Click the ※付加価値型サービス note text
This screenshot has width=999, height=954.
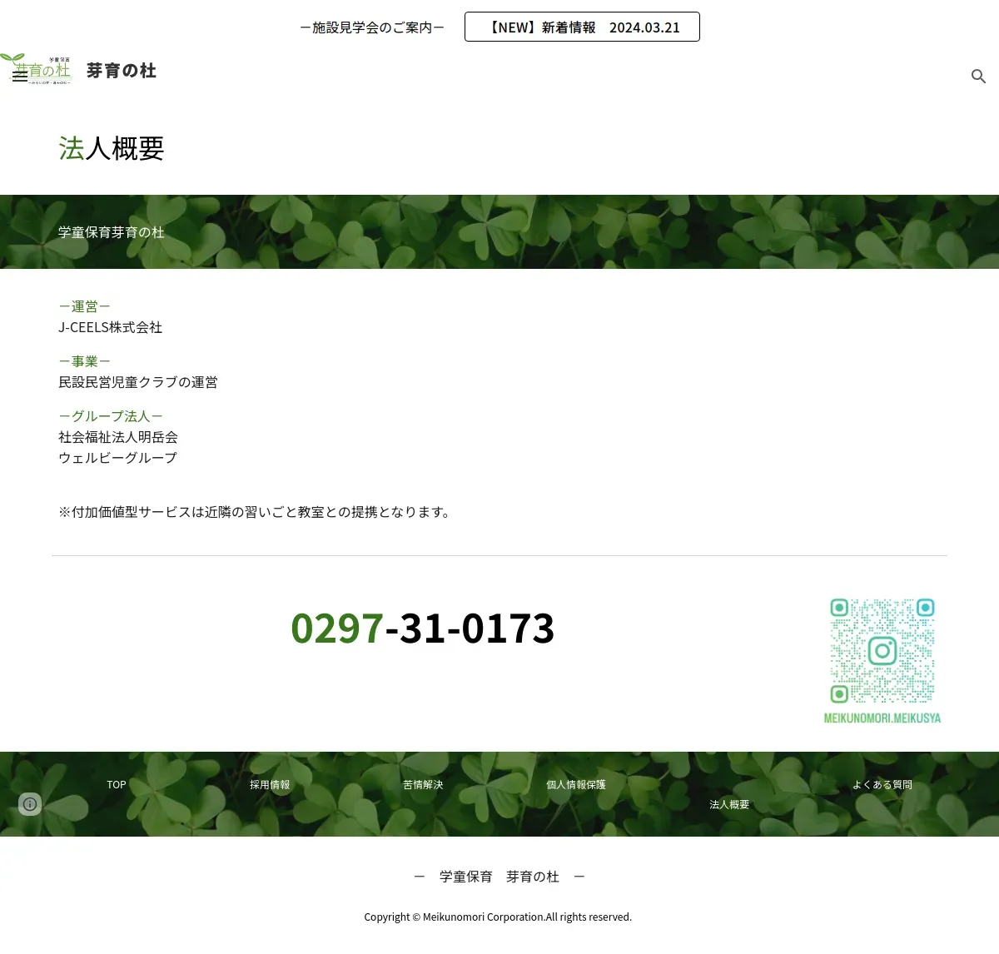(x=256, y=512)
